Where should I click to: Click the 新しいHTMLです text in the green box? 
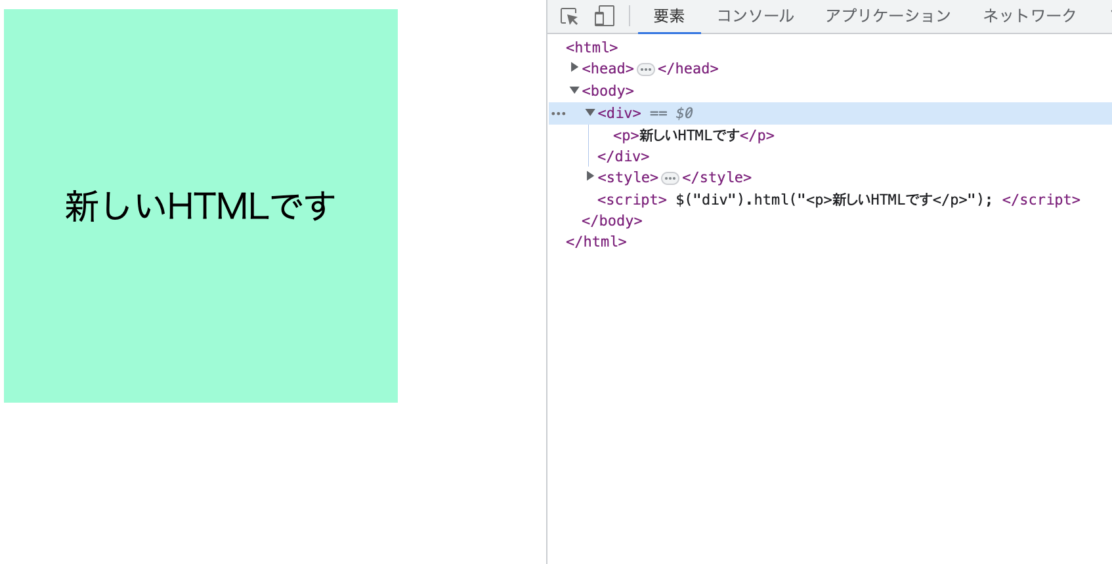coord(200,206)
